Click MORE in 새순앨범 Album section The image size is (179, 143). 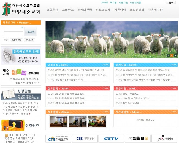coord(105,112)
